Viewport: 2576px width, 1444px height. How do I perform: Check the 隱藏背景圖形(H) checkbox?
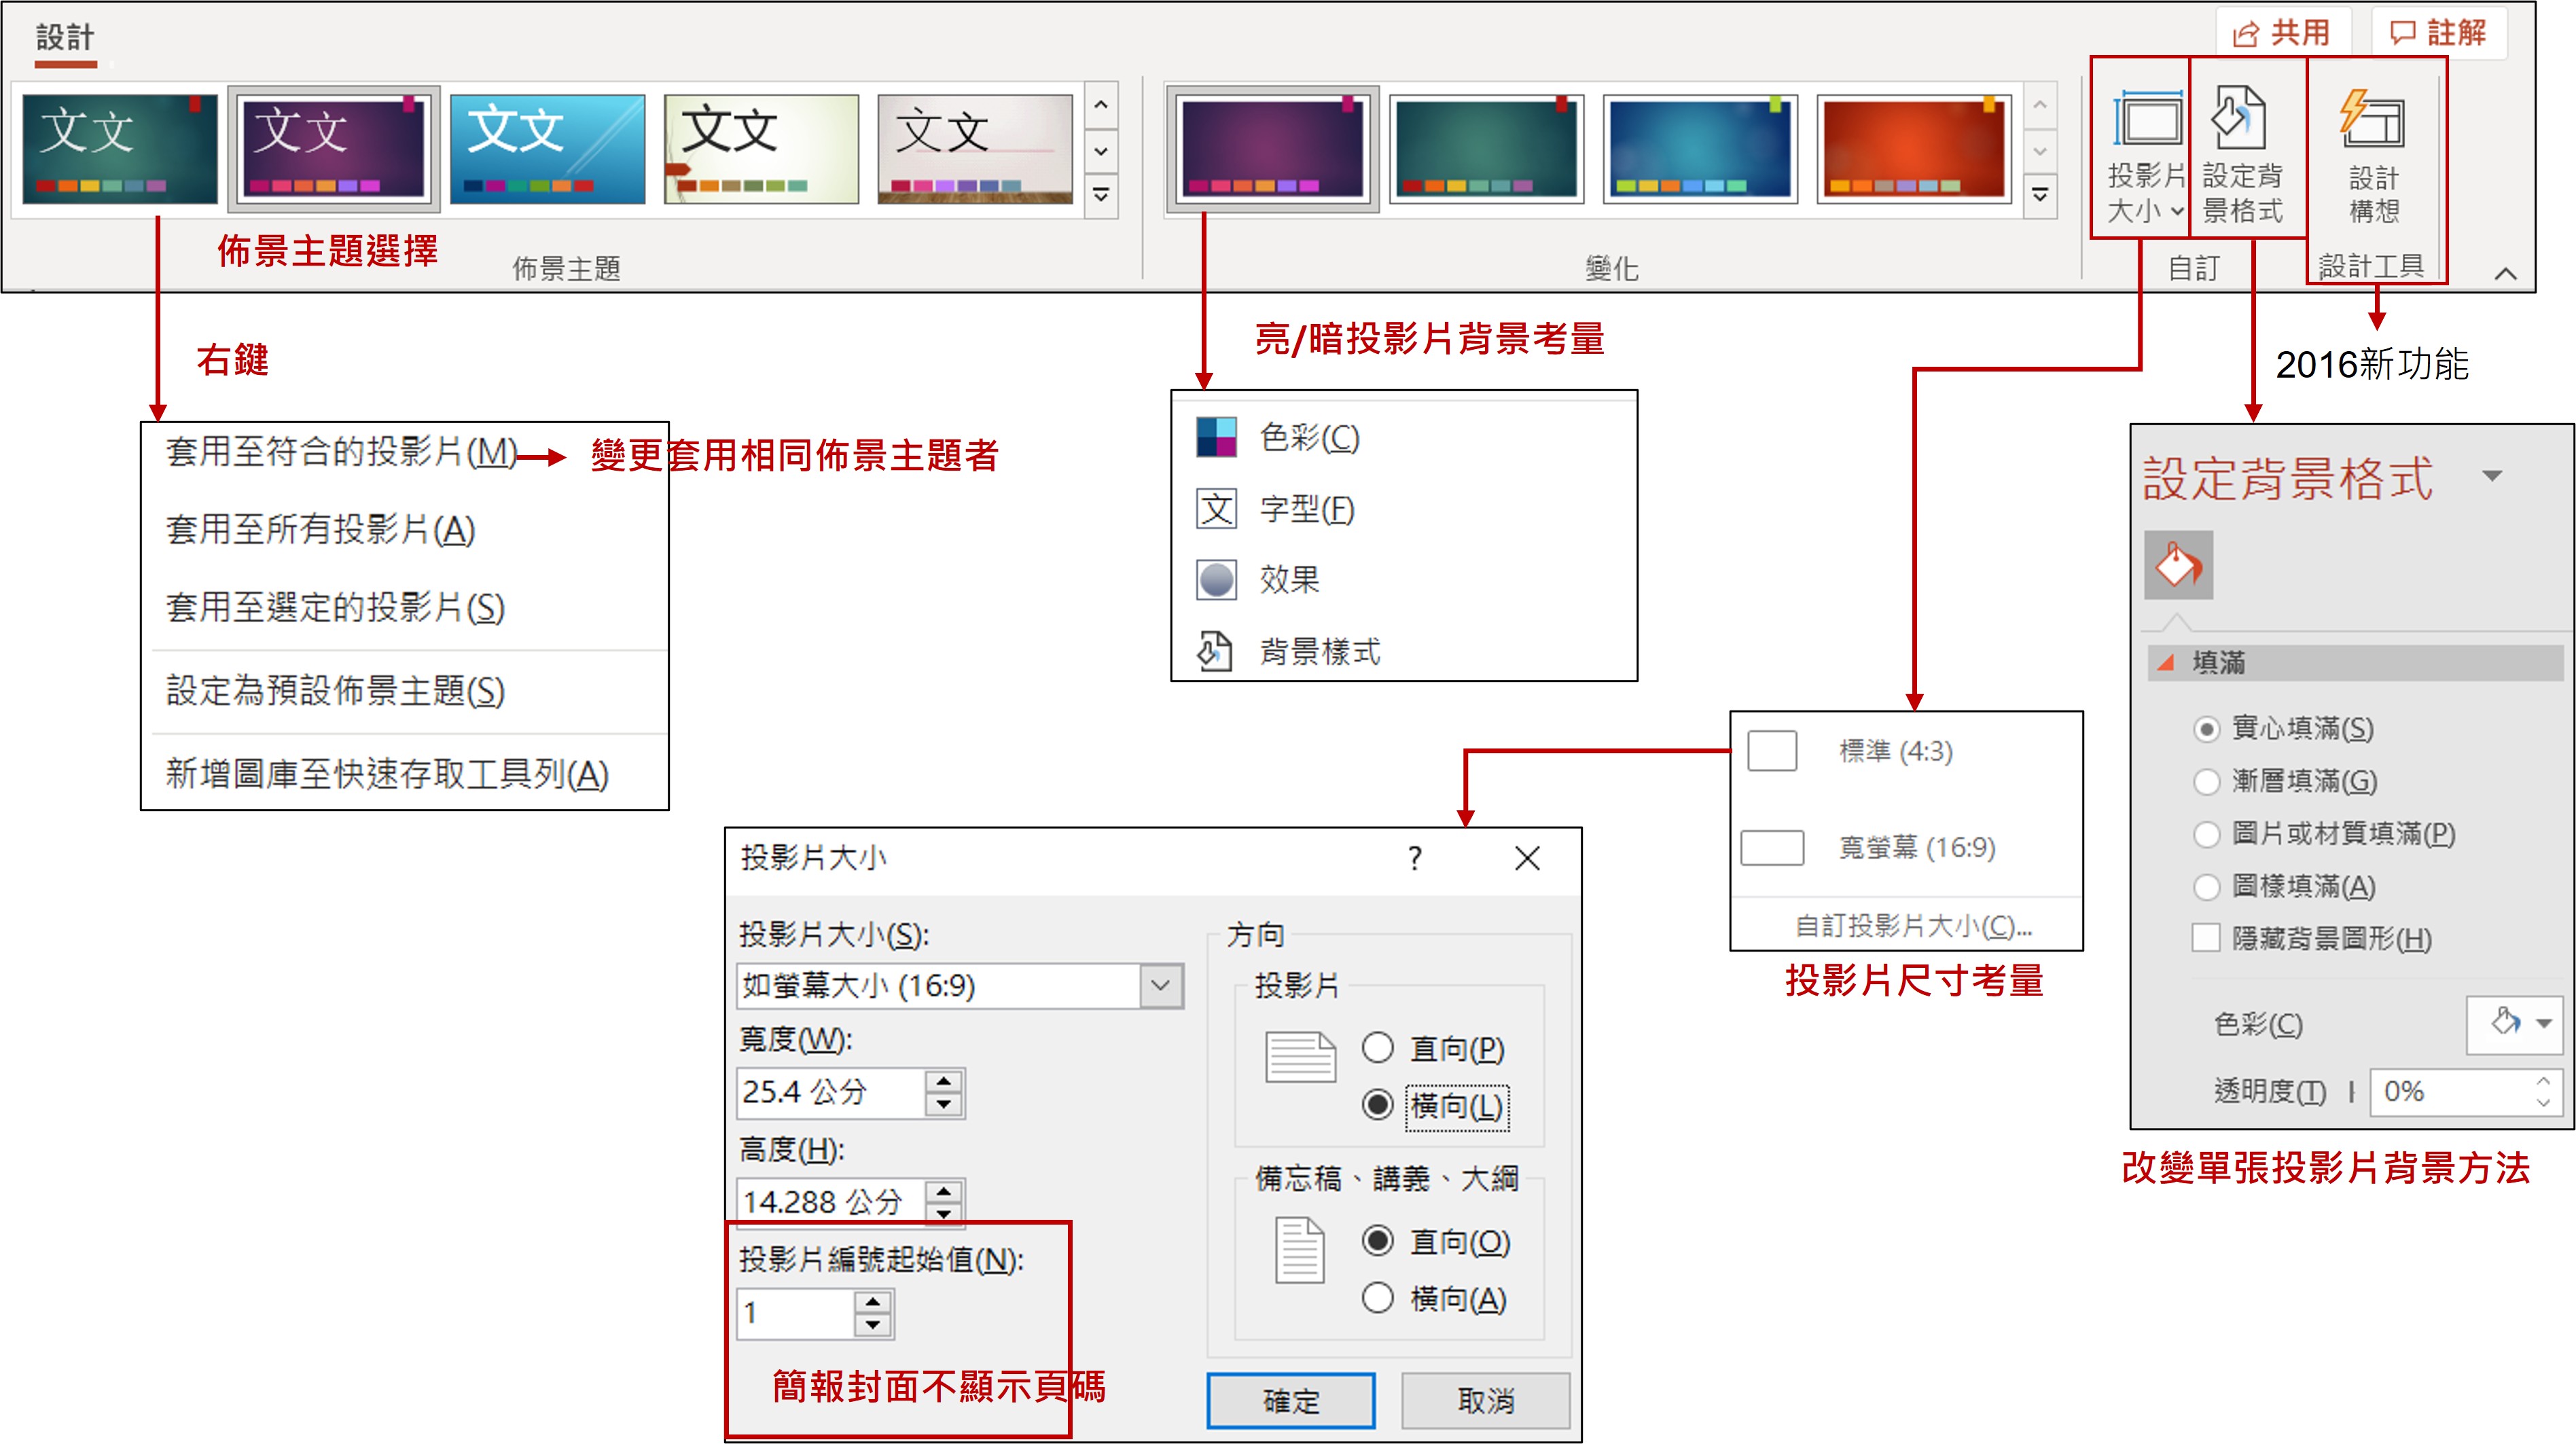[2206, 939]
